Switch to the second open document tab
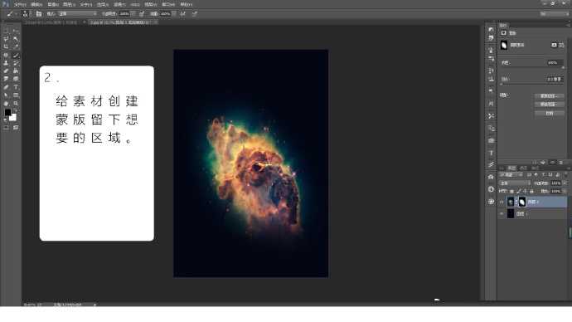Viewport: 572px width, 322px height. pos(120,22)
